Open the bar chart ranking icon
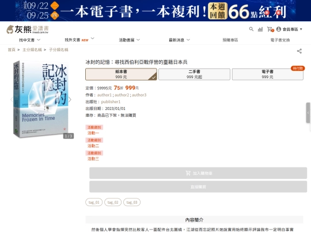 click(x=260, y=29)
